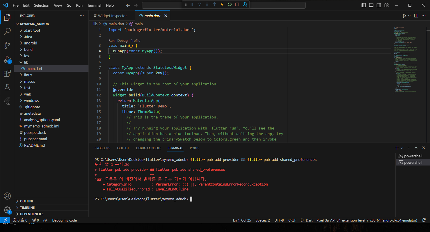Viewport: 430px width, 232px height.
Task: Toggle the secondary sidebar layout
Action: coord(379,5)
